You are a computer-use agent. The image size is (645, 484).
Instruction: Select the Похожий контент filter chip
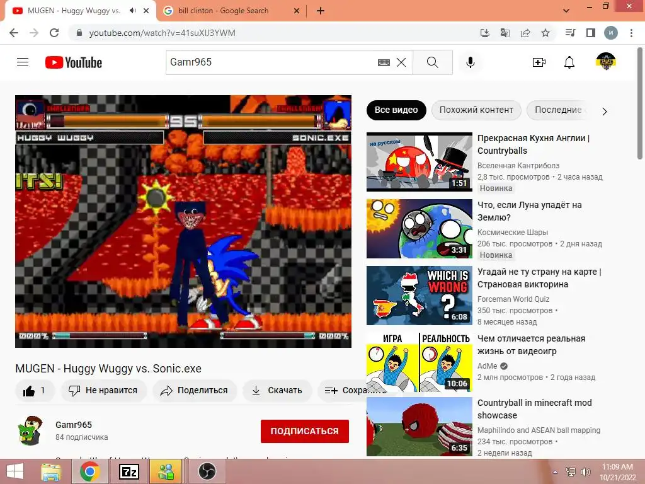(x=476, y=110)
